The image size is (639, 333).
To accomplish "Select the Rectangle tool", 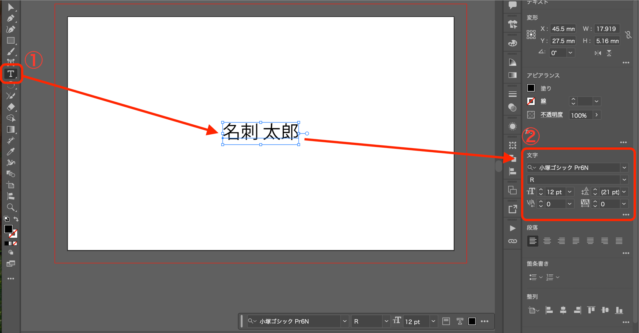I will 11,40.
